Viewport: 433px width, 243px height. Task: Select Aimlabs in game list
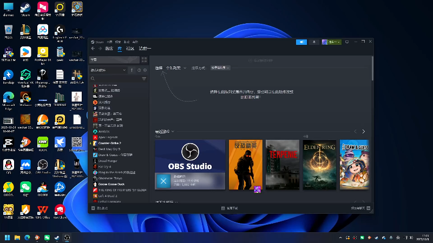click(x=104, y=131)
